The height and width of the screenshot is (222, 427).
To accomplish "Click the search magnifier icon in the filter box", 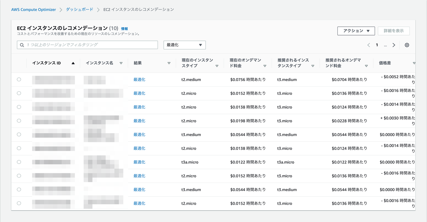I will (22, 45).
